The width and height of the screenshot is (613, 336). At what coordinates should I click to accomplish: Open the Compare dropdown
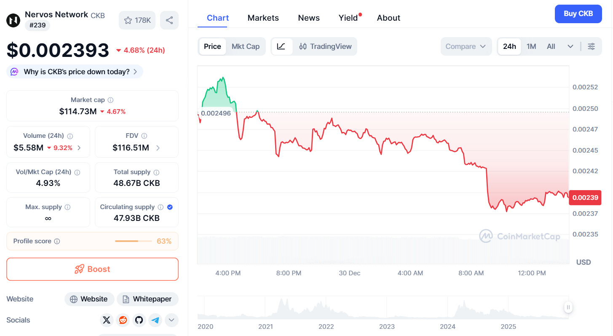point(466,46)
